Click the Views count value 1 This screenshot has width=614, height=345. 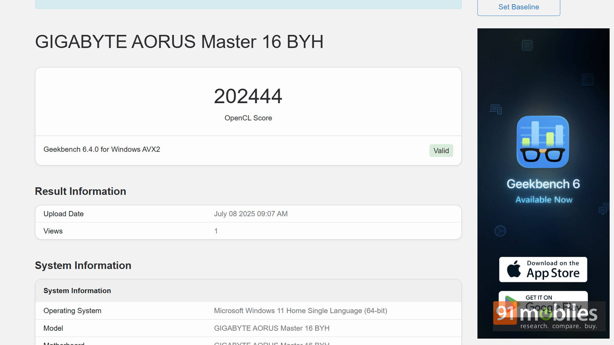click(216, 231)
